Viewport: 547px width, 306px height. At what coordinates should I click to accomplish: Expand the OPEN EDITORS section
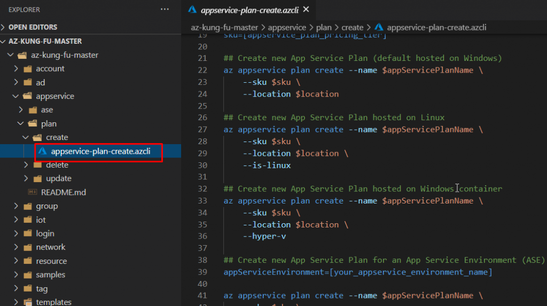tap(4, 27)
